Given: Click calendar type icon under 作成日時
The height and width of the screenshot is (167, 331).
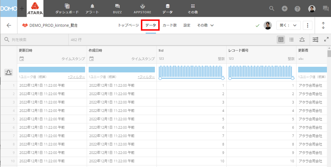Looking at the screenshot, I should (x=91, y=59).
